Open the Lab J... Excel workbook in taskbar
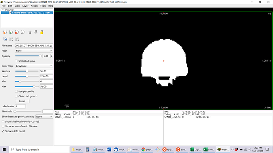 (x=209, y=149)
